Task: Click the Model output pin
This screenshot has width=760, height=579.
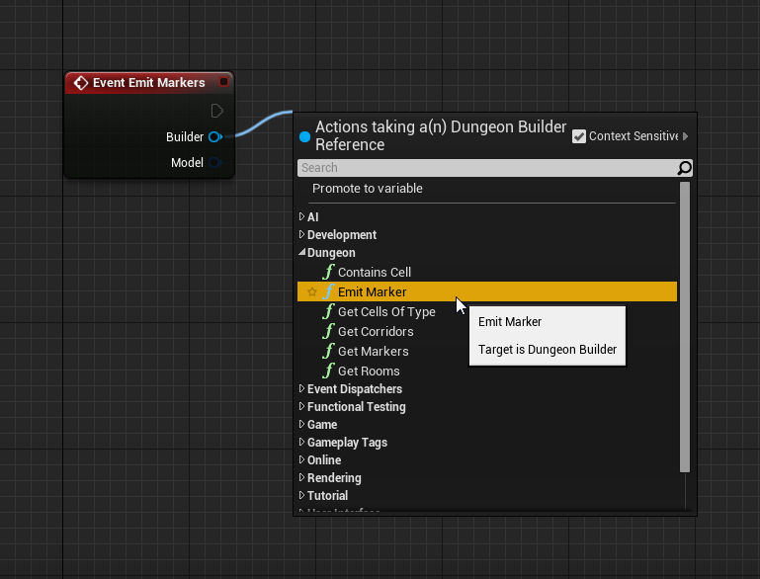Action: [215, 163]
